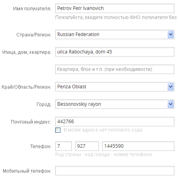
Task: Click the postal code field 442766
Action: 115,122
